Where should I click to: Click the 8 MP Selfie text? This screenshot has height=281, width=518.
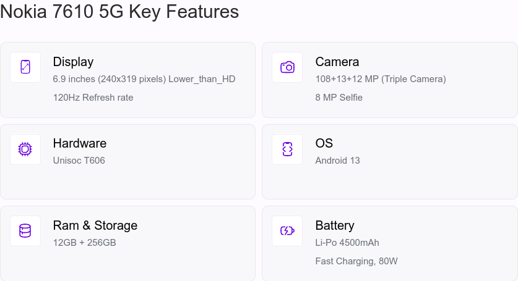point(339,98)
